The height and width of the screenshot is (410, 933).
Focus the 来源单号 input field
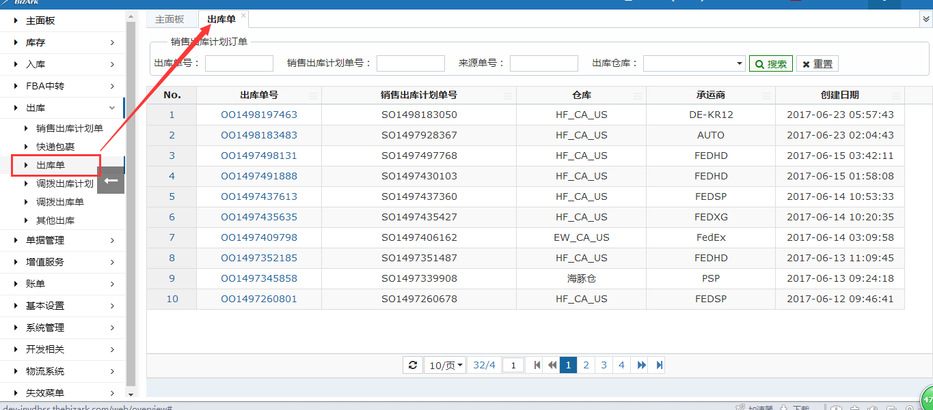(544, 63)
